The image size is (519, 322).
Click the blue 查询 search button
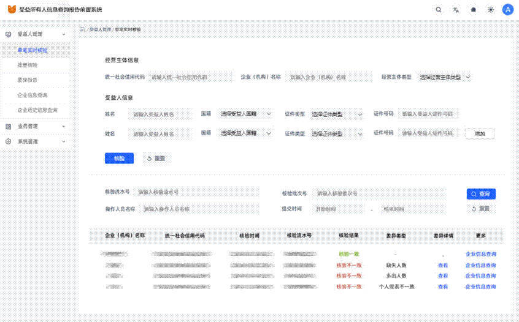[480, 194]
